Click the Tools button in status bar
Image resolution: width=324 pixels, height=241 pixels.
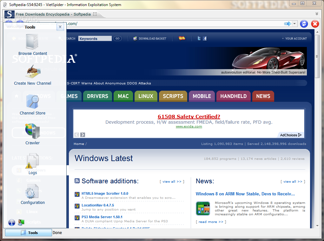pos(29,232)
